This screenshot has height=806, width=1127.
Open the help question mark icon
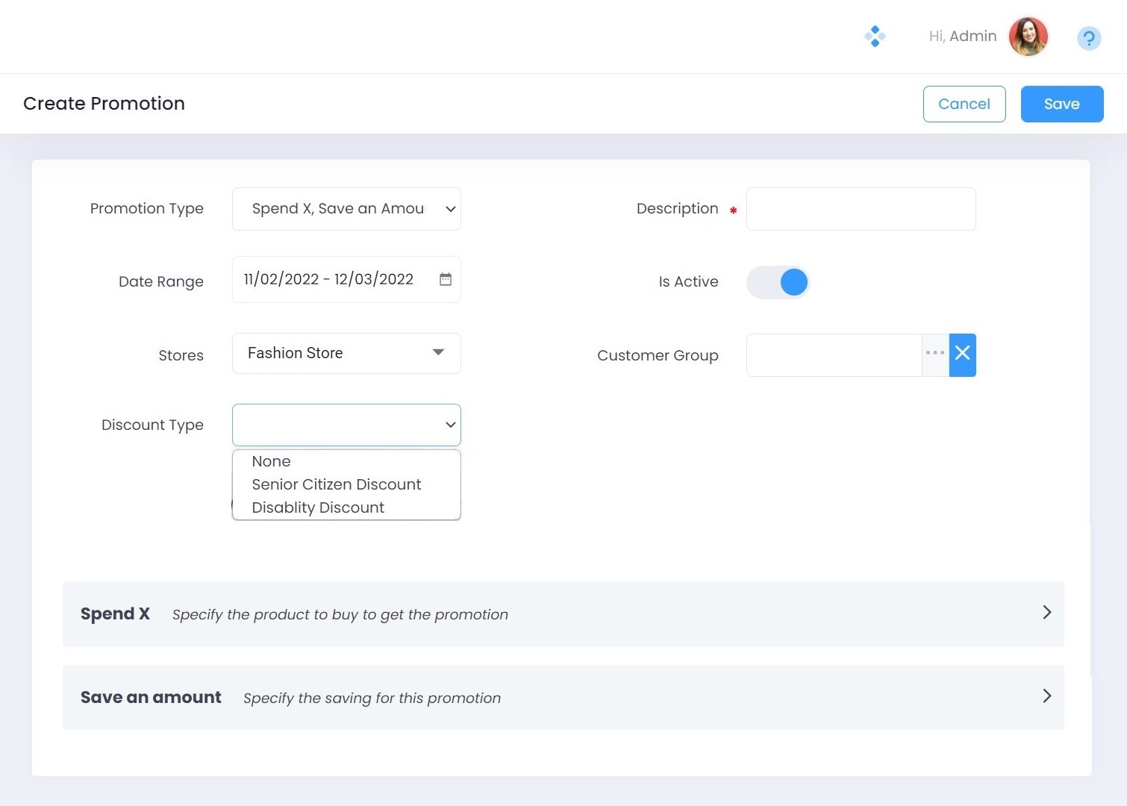point(1088,38)
